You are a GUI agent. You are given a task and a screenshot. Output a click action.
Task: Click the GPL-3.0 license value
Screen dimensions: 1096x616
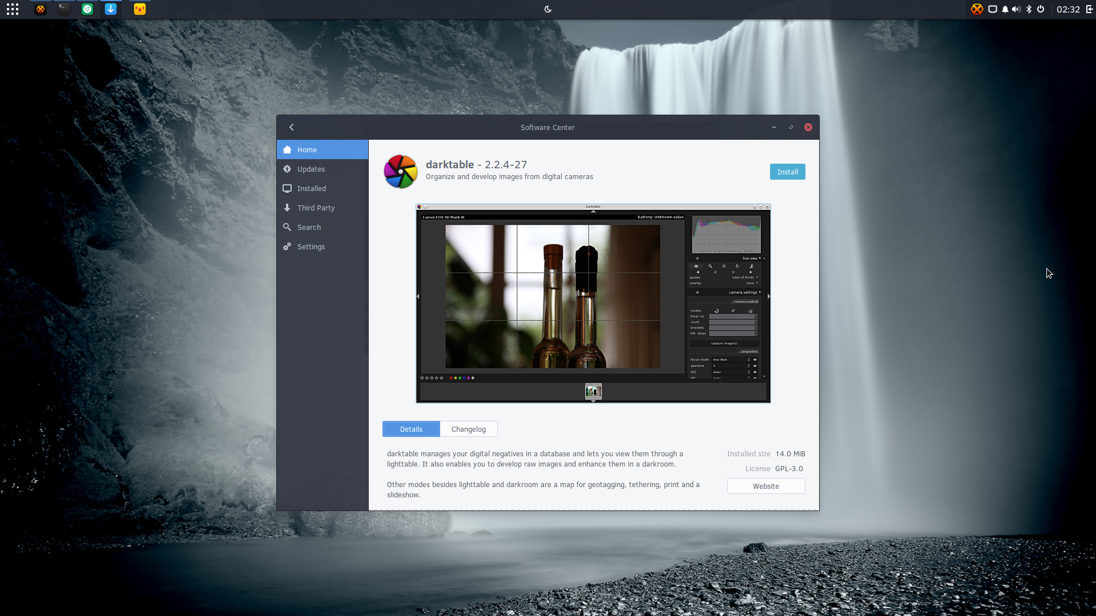[789, 468]
